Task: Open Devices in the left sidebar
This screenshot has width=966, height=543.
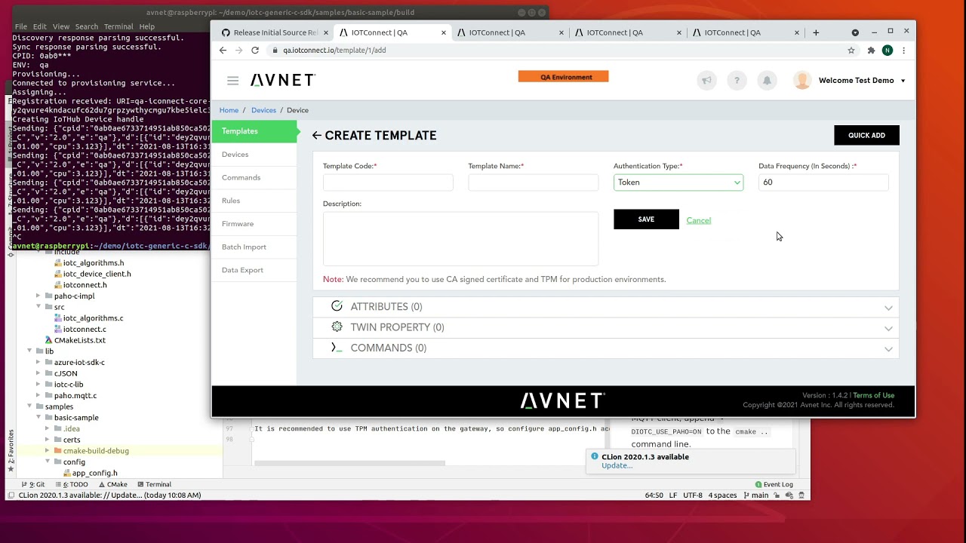Action: tap(255, 154)
